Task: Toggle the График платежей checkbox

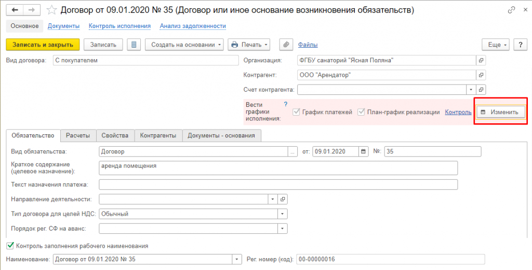Action: point(297,112)
